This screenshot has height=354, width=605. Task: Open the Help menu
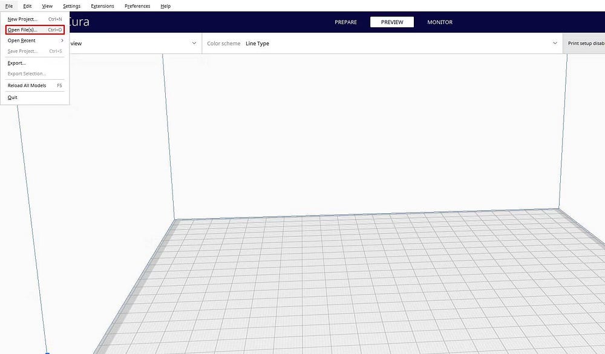(x=165, y=6)
